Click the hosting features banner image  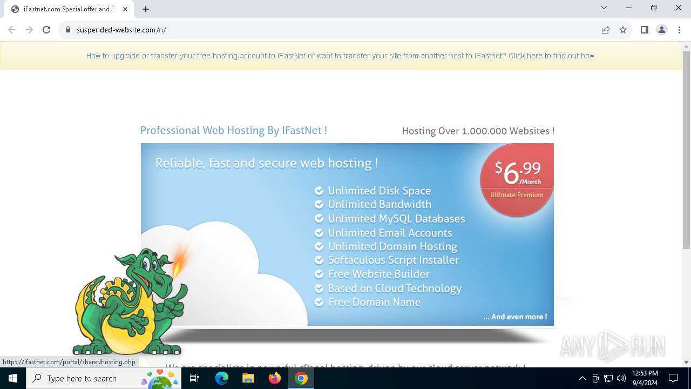click(347, 234)
